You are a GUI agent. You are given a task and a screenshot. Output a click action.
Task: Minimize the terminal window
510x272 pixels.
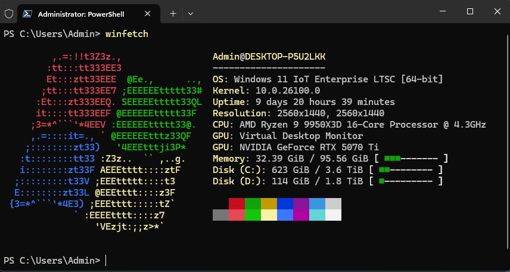click(x=442, y=11)
